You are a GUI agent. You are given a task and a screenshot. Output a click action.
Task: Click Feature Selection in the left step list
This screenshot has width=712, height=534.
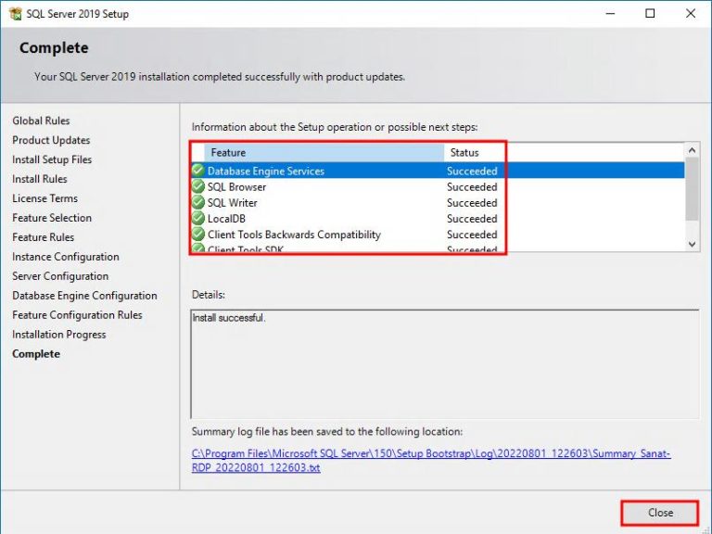(52, 218)
